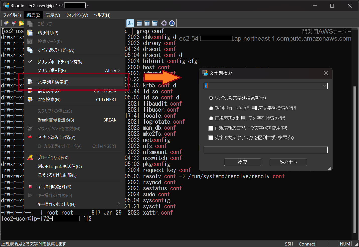The image size is (359, 247).
Task: Click the horizontal split window icon
Action: coord(139,23)
